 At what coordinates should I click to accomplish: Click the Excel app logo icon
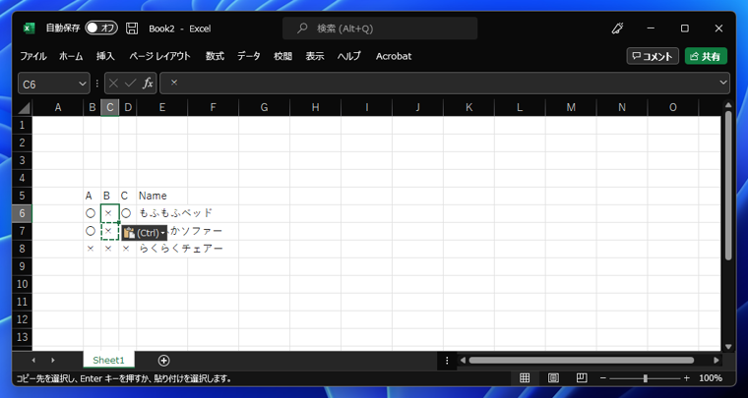pos(29,28)
